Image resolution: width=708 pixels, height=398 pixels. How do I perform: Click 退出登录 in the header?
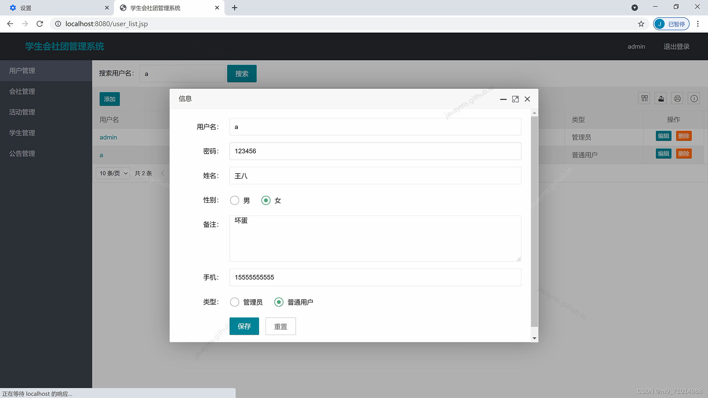(x=677, y=46)
